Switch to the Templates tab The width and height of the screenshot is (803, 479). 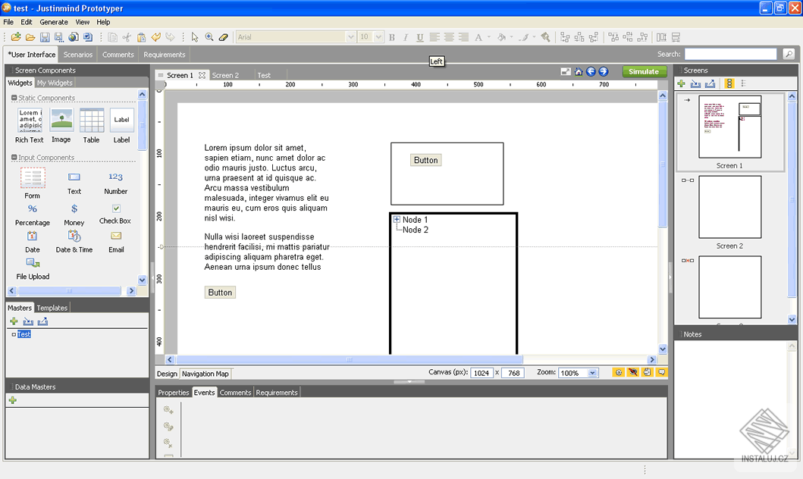point(52,308)
